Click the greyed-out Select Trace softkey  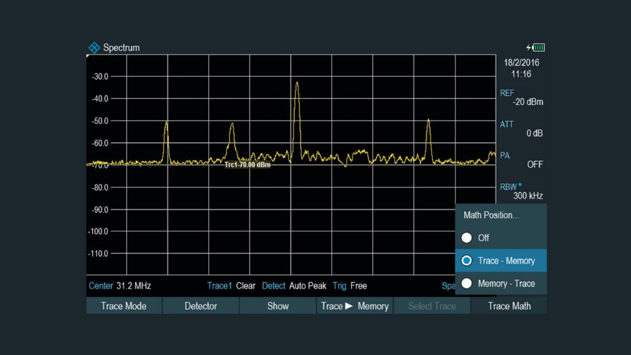pyautogui.click(x=432, y=306)
